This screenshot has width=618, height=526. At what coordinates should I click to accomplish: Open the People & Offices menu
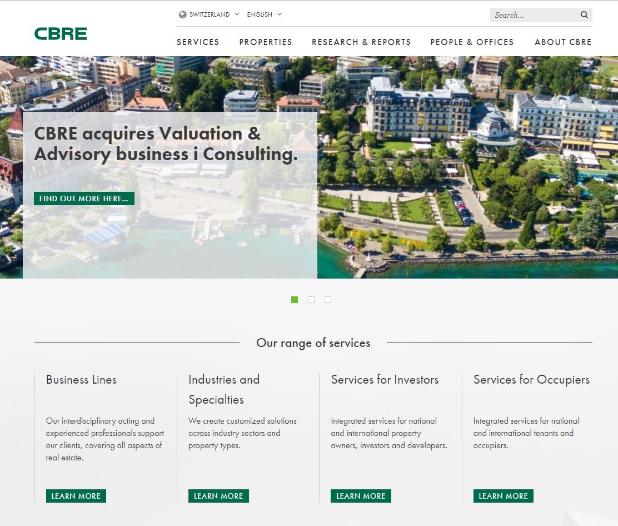[x=472, y=42]
